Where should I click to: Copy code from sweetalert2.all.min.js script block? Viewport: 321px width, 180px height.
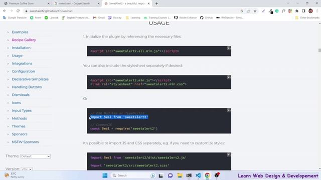tap(229, 48)
